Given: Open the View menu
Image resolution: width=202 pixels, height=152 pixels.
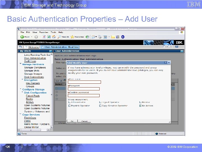Looking at the screenshot, I should point(35,32).
